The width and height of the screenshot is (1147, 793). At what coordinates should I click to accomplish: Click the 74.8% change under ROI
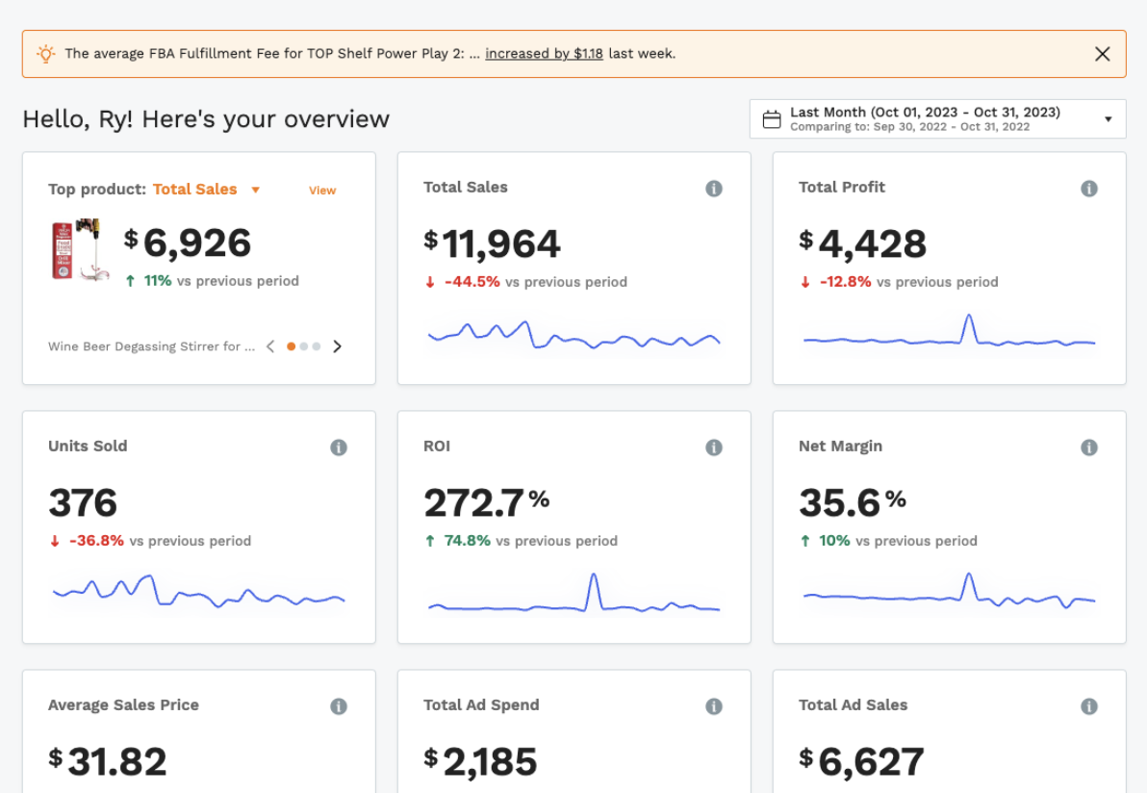(467, 541)
